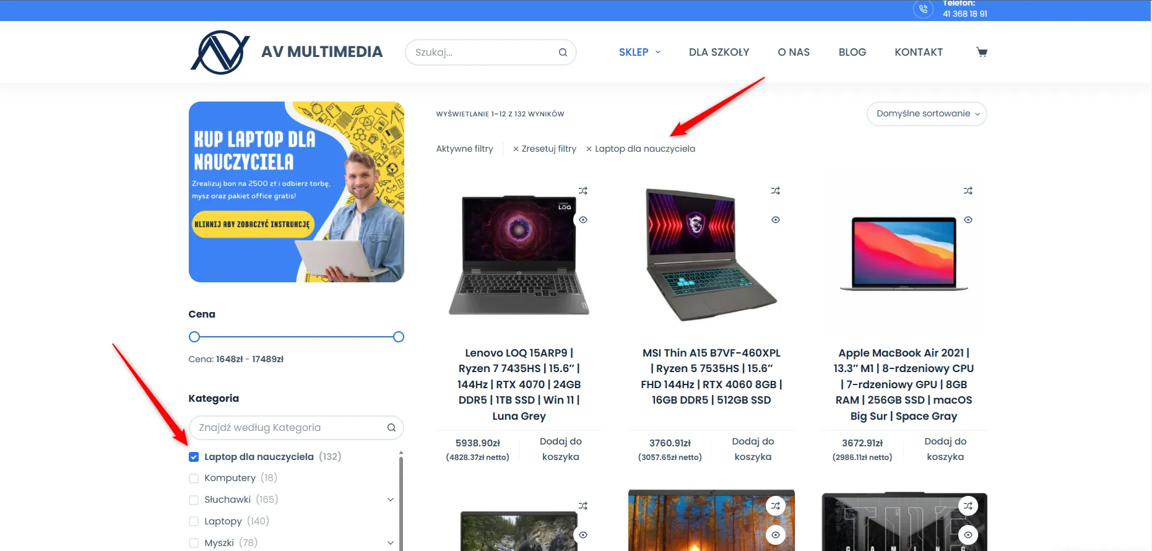Click the maximum price slider handle
Image resolution: width=1152 pixels, height=551 pixels.
point(399,337)
